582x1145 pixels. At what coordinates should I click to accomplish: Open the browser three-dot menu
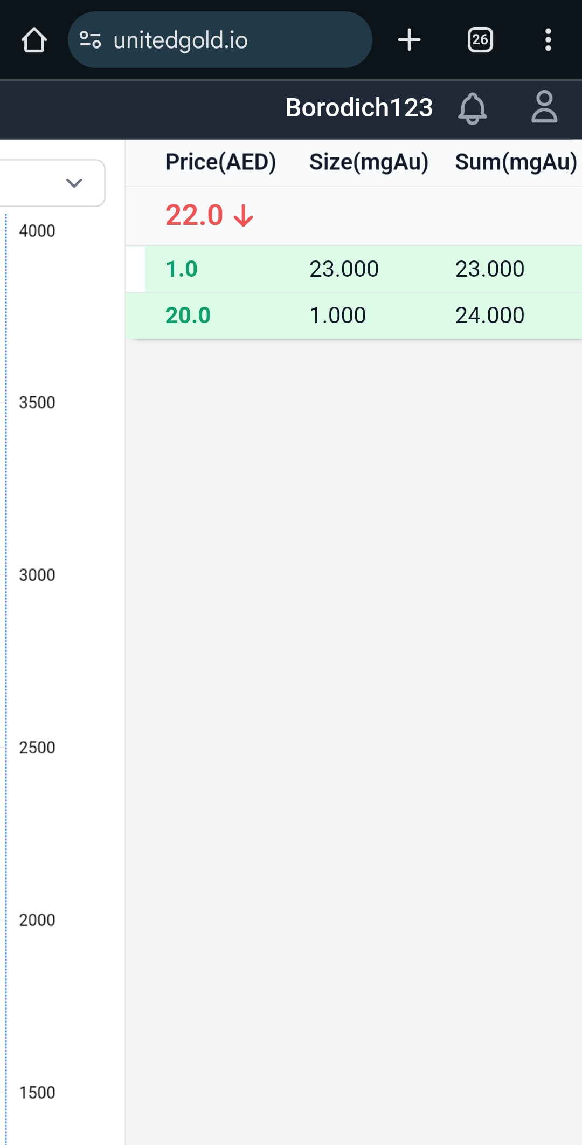(x=548, y=40)
